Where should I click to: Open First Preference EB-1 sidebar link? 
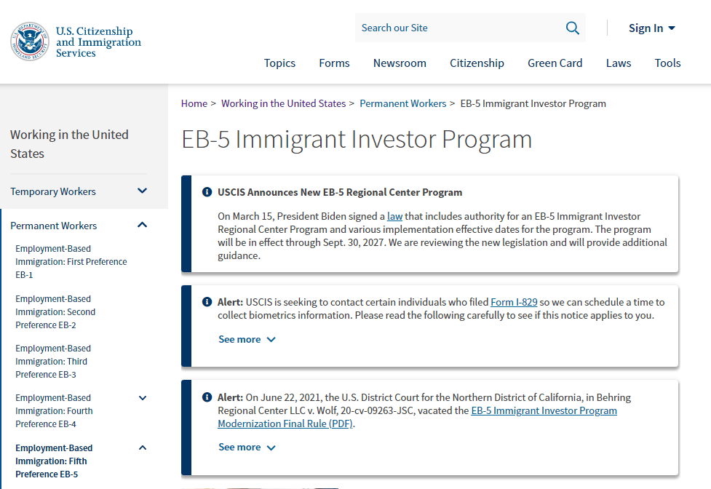tap(71, 261)
